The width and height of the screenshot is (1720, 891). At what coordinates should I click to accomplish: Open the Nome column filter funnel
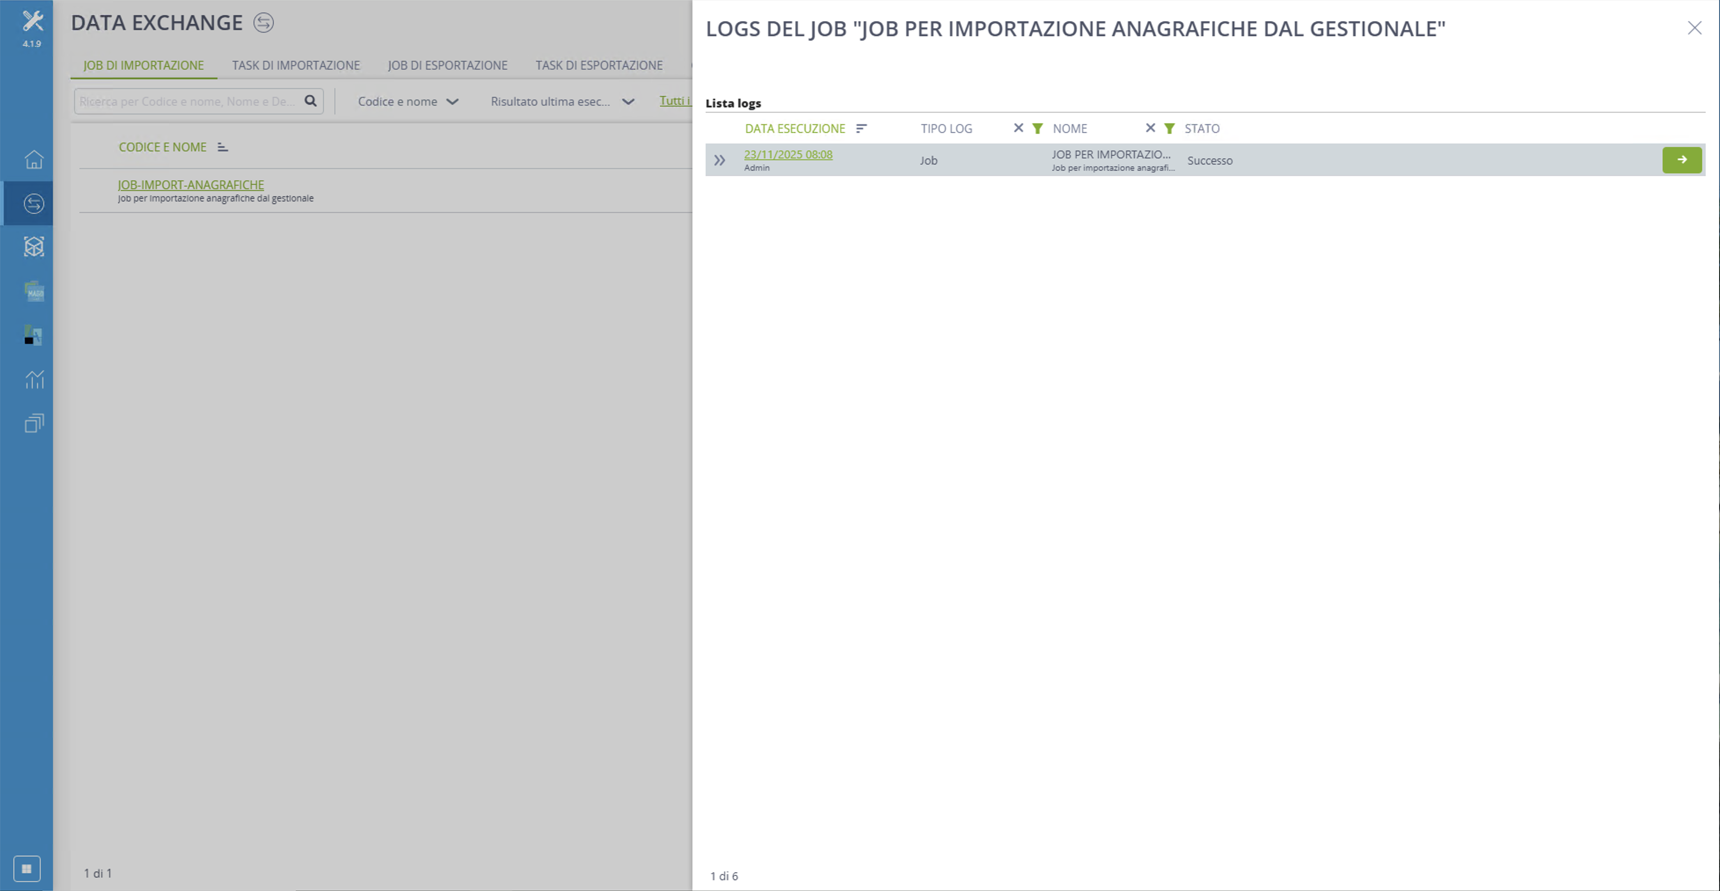[x=1169, y=128]
